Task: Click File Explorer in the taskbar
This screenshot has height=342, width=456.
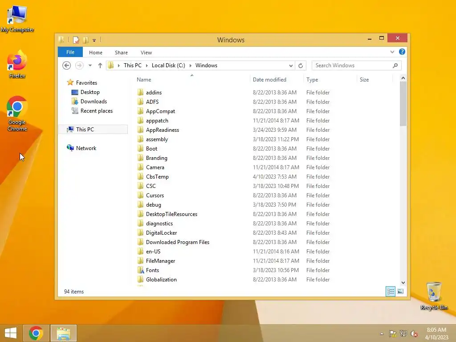Action: [64, 333]
